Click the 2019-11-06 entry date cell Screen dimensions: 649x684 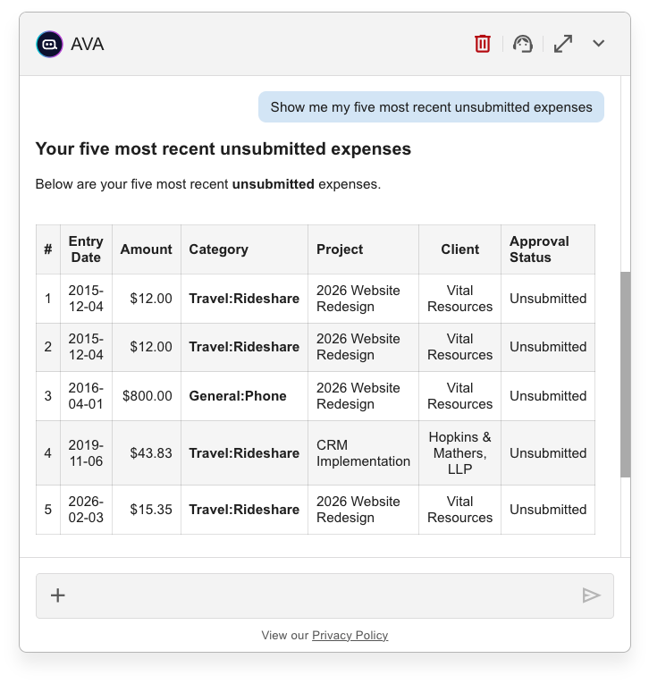pyautogui.click(x=86, y=453)
